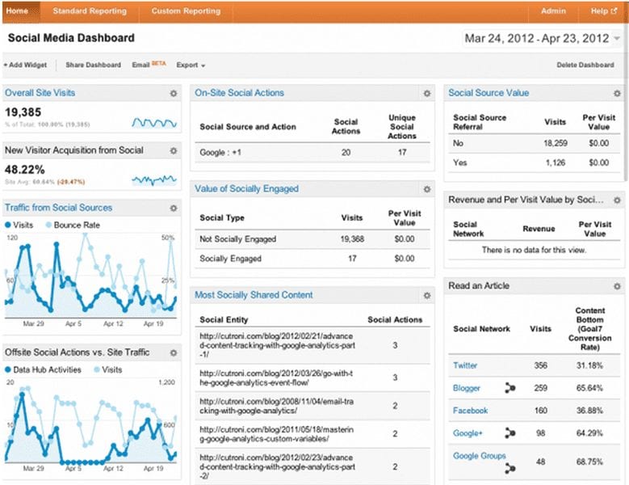Open On-Site Social Actions widget settings gear
Viewport: 629px width, 485px height.
427,93
